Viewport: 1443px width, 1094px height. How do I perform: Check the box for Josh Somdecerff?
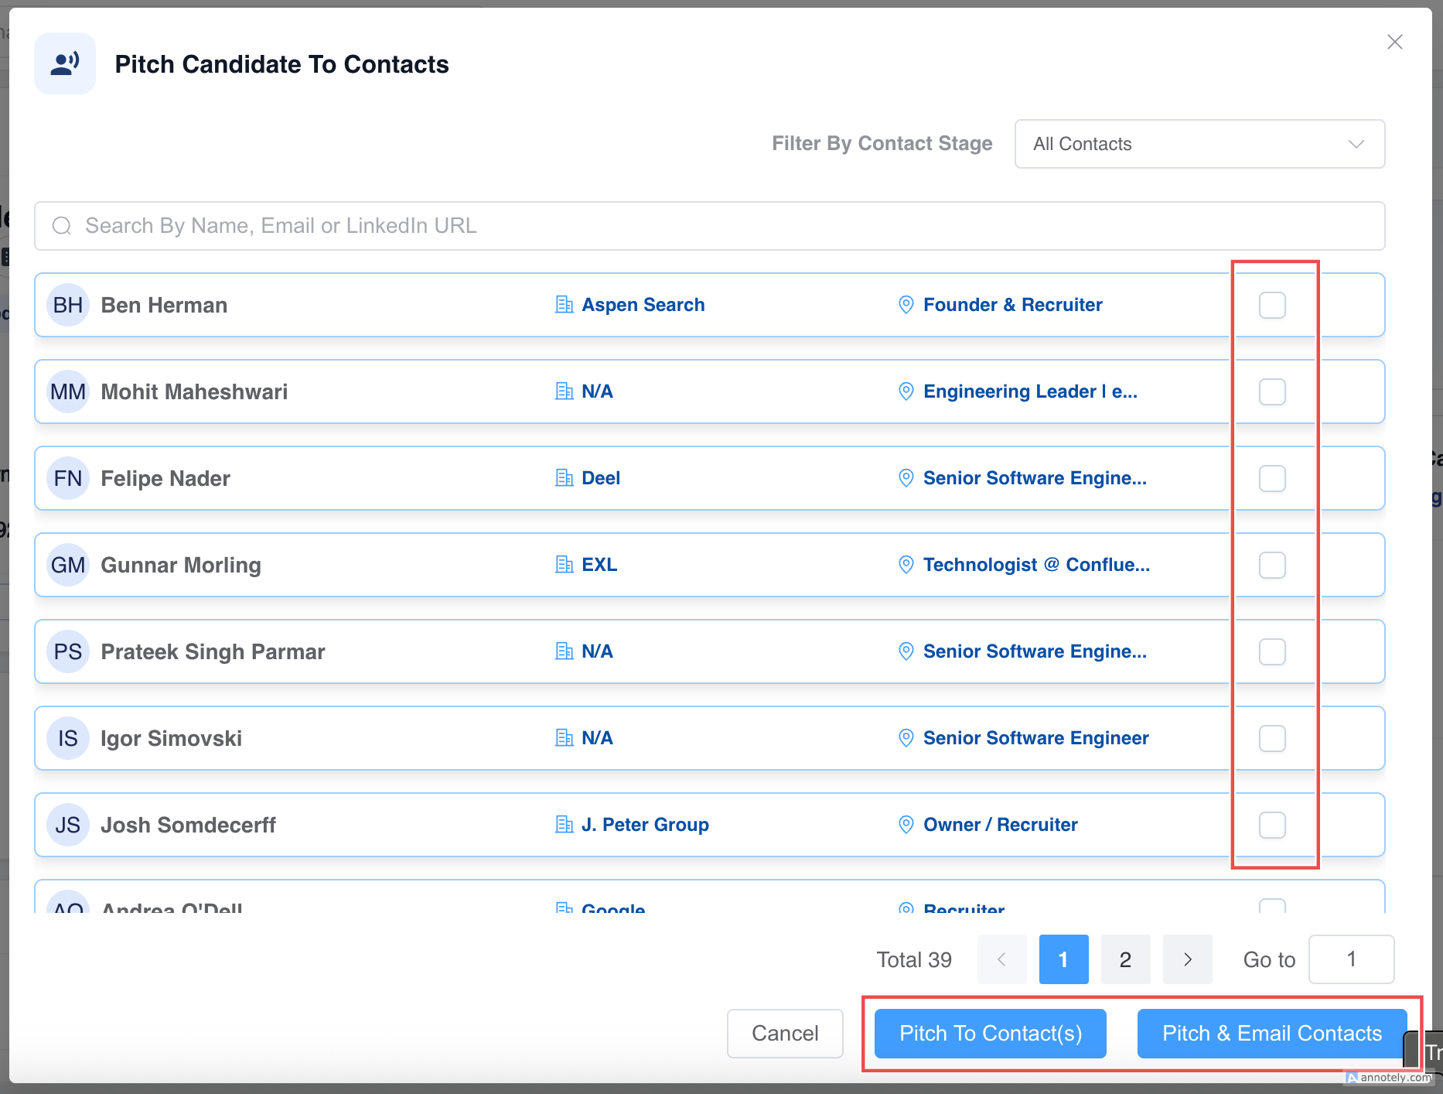[x=1272, y=825]
